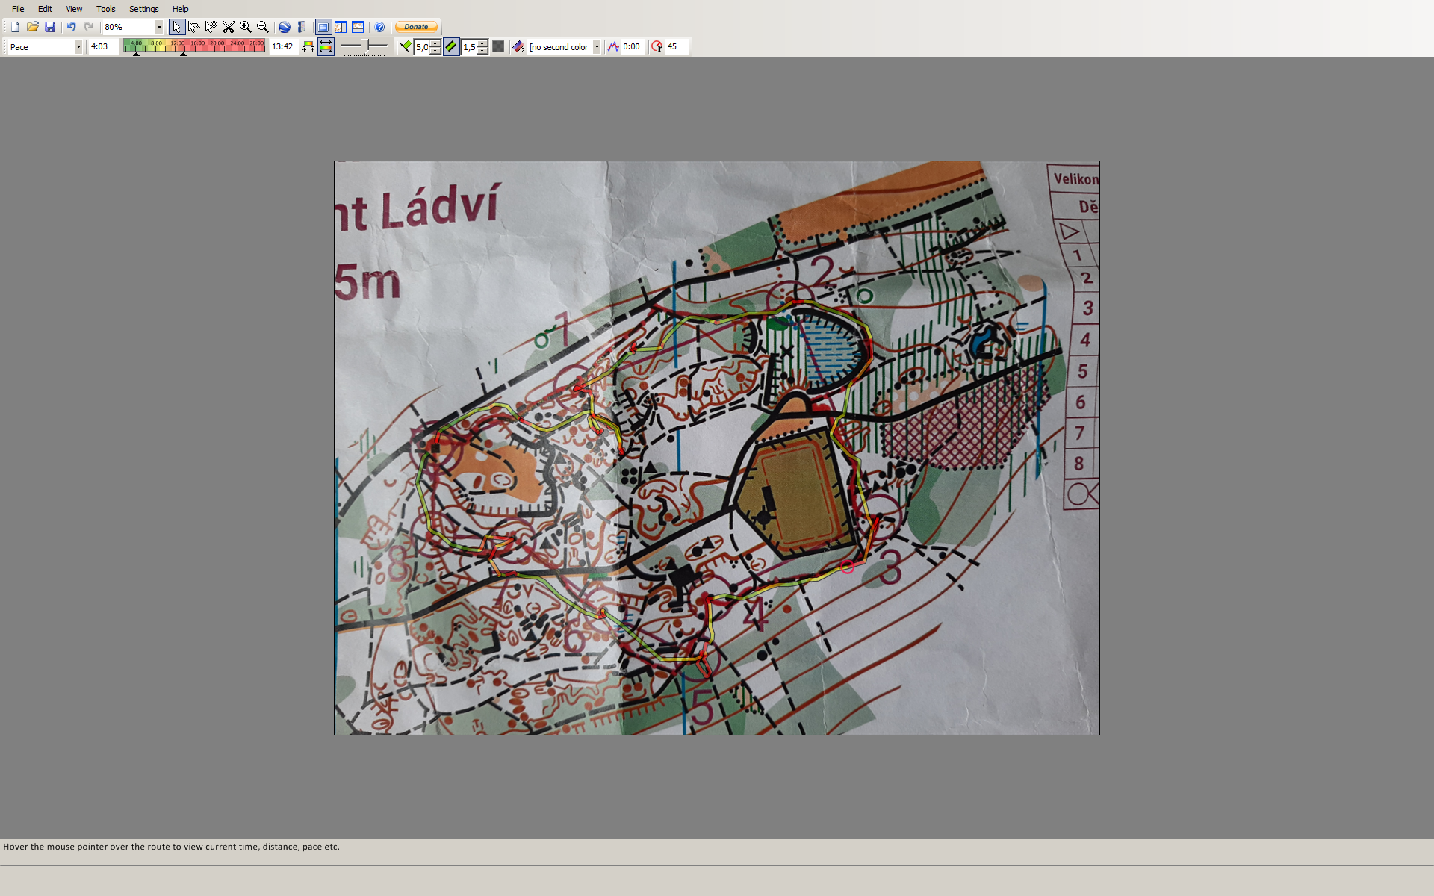Edit the color range start value 4:03
The height and width of the screenshot is (896, 1434).
click(x=103, y=46)
